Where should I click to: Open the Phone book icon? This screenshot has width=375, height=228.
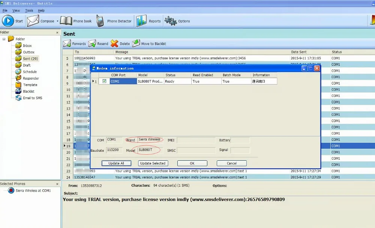click(66, 21)
